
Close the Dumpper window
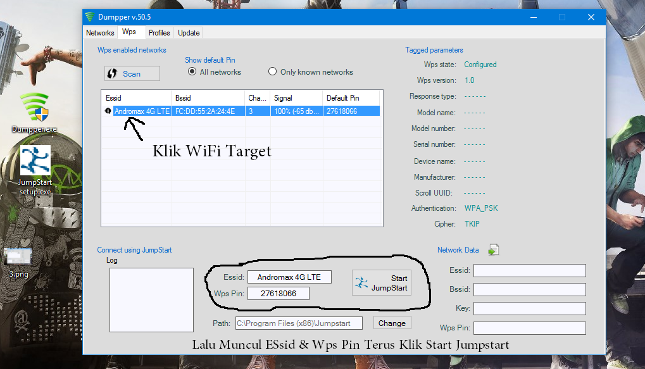coord(591,17)
